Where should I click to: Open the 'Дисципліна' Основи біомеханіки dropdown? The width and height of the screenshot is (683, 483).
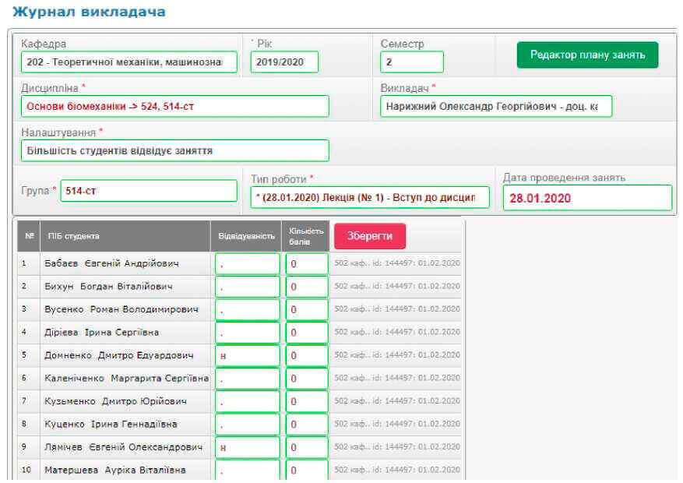point(174,107)
